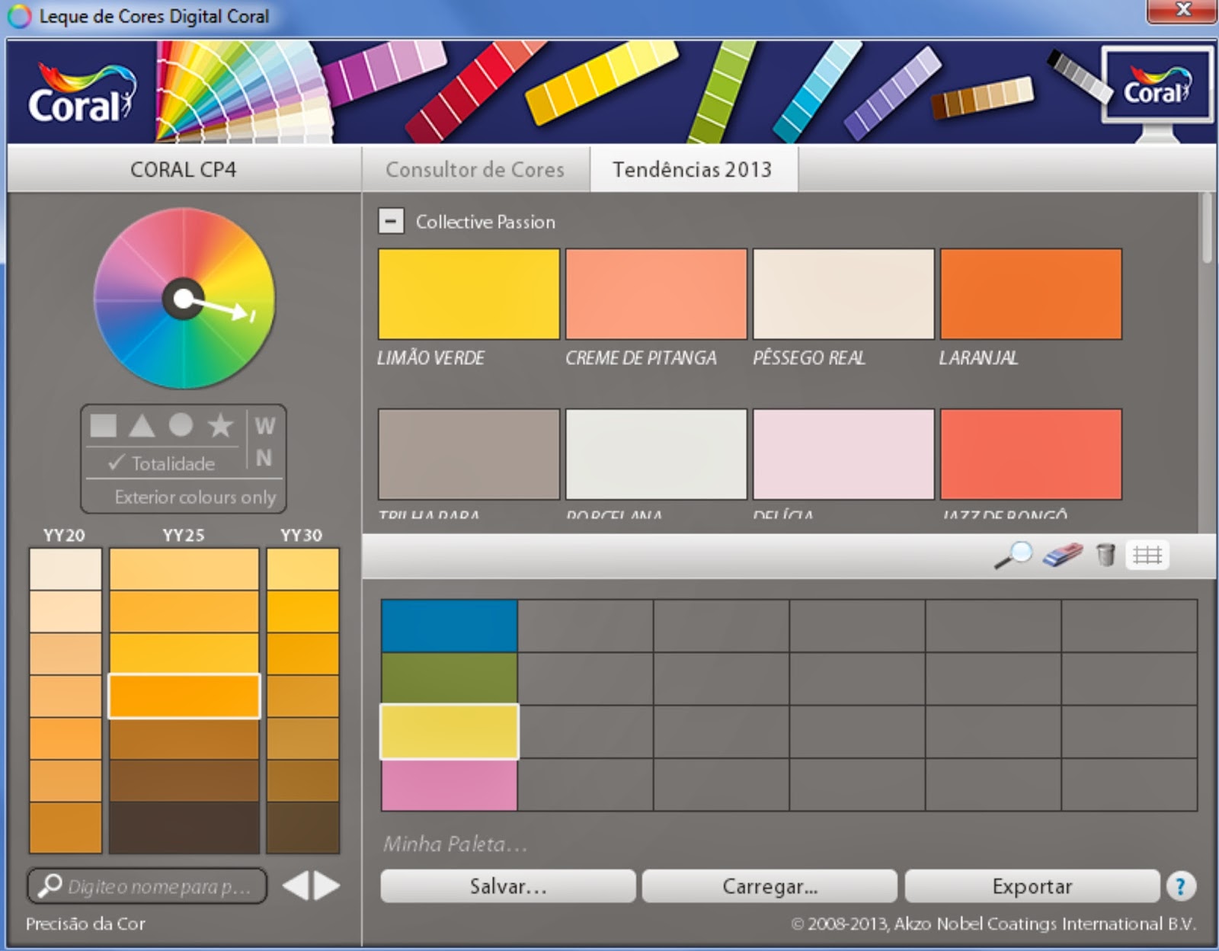The height and width of the screenshot is (951, 1219).
Task: Open the Tendências 2013 tab
Action: pos(693,169)
